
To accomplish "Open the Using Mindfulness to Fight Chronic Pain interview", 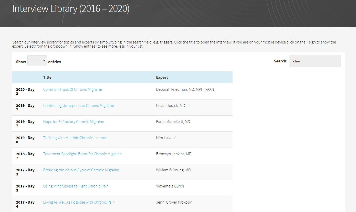I will [x=76, y=186].
